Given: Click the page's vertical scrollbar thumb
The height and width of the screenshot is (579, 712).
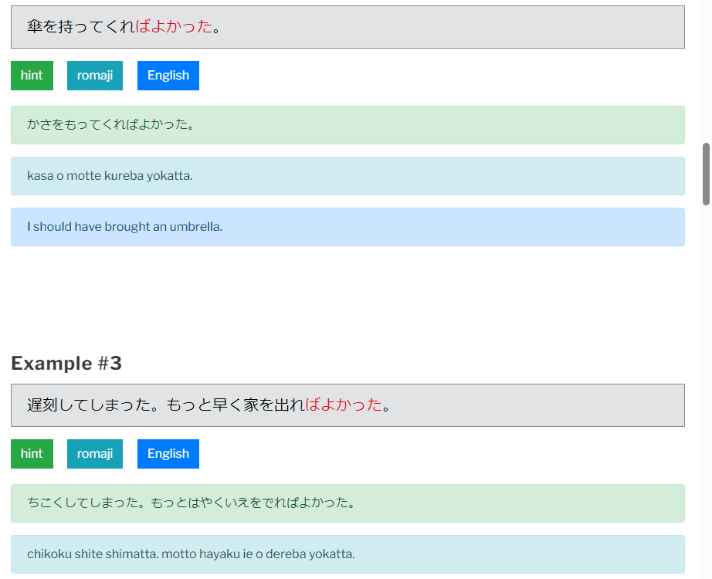Looking at the screenshot, I should [x=706, y=174].
